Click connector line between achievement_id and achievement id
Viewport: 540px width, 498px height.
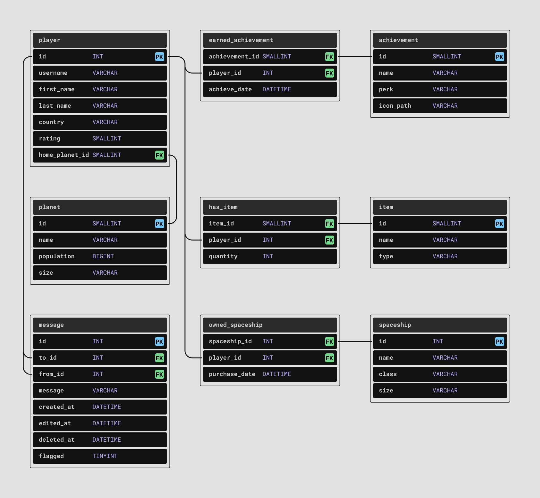point(355,57)
